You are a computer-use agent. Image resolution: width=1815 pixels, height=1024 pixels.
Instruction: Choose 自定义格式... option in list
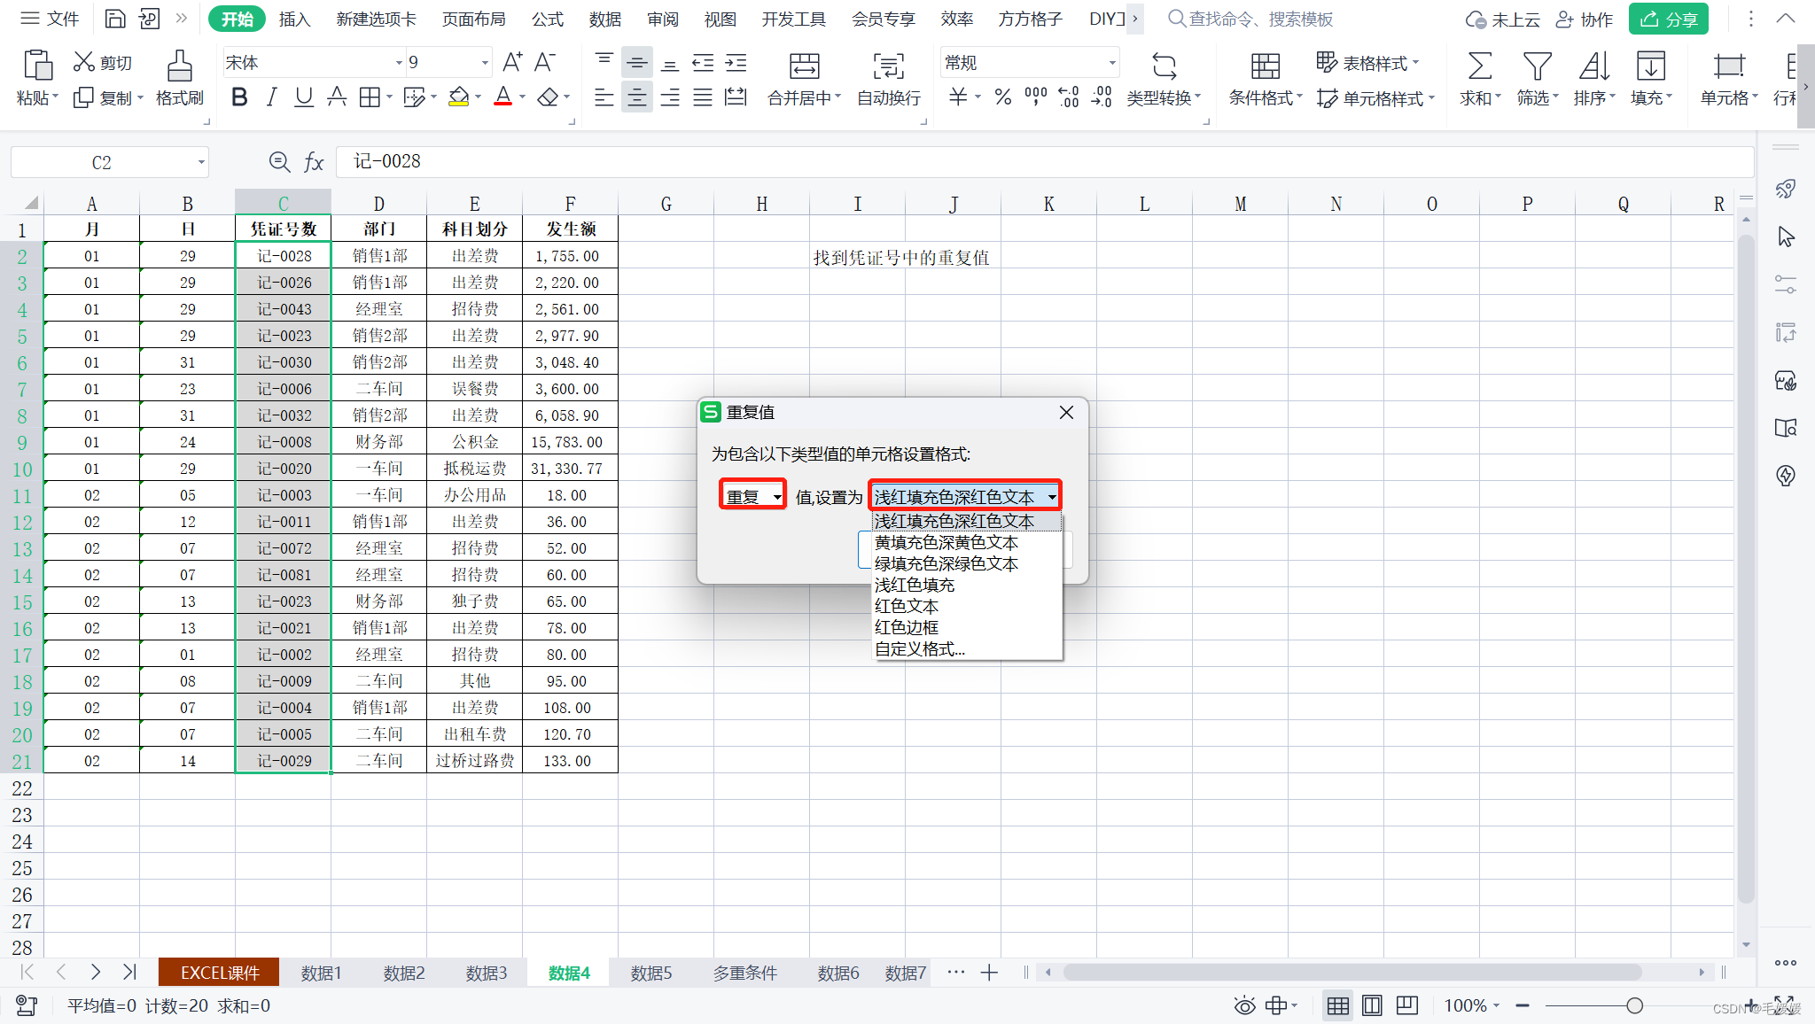tap(920, 648)
